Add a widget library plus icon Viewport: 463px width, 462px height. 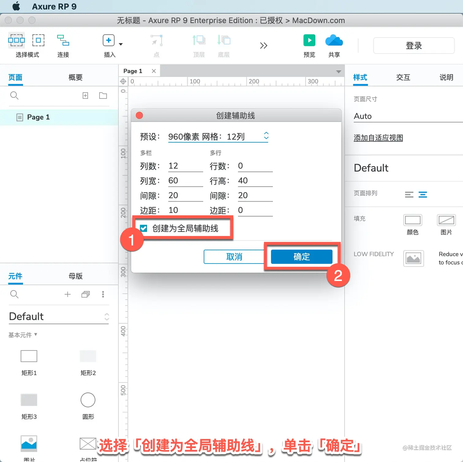tap(68, 295)
